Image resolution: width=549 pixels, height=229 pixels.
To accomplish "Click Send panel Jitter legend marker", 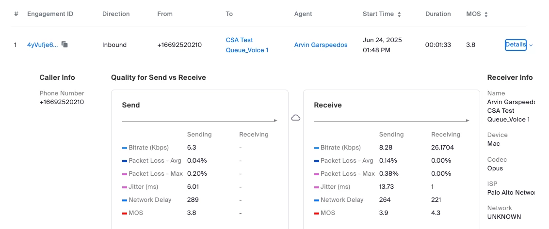I will (x=125, y=187).
